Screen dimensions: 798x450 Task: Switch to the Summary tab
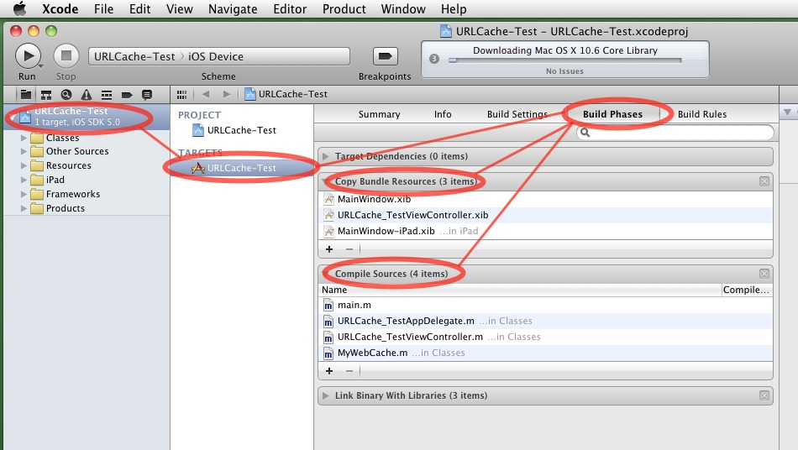[x=379, y=114]
